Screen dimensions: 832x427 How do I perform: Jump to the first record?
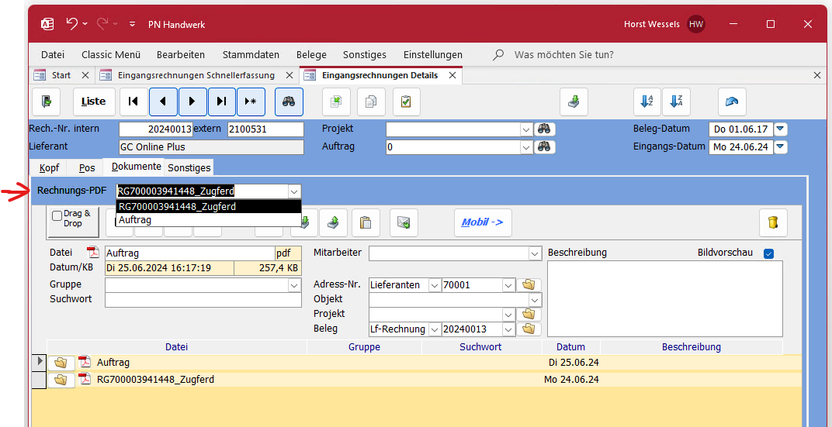133,102
